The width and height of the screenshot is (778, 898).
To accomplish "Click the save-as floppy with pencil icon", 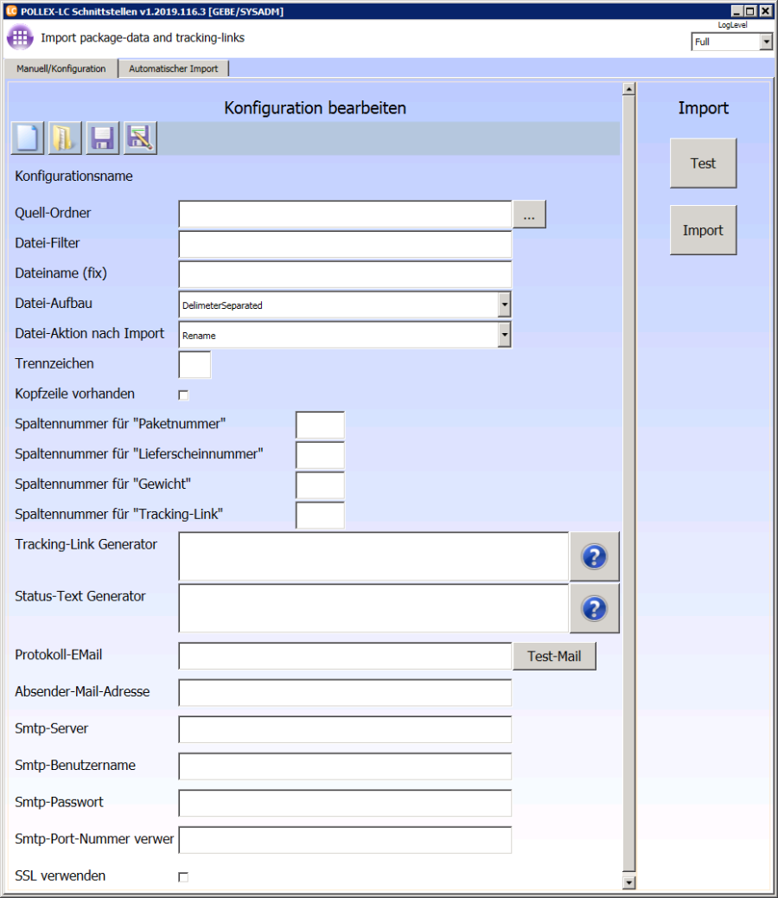I will pyautogui.click(x=140, y=138).
